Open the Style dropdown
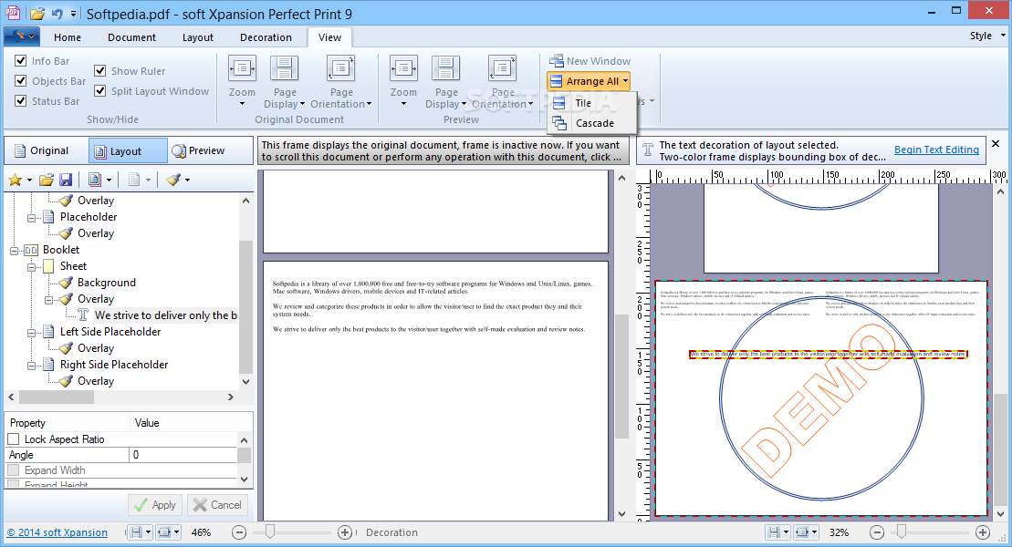The width and height of the screenshot is (1012, 547). pyautogui.click(x=987, y=36)
